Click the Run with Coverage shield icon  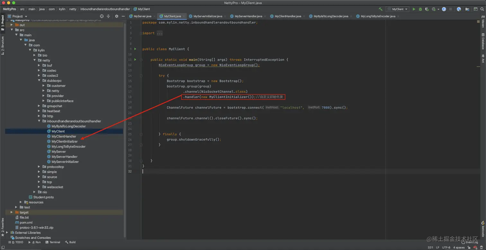pyautogui.click(x=427, y=9)
